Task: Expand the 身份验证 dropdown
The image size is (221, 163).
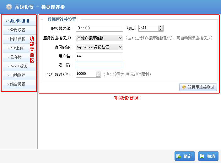Action: [x=100, y=47]
